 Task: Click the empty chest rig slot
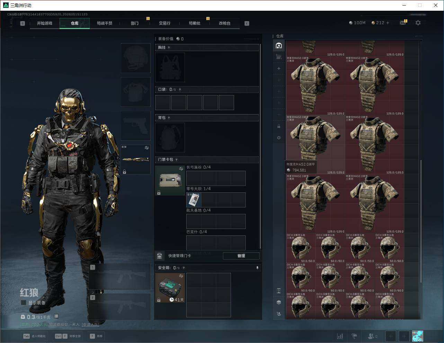[170, 67]
